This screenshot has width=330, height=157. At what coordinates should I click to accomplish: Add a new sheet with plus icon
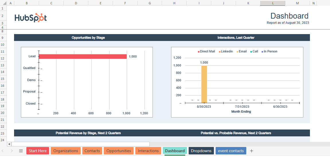[x=251, y=151]
